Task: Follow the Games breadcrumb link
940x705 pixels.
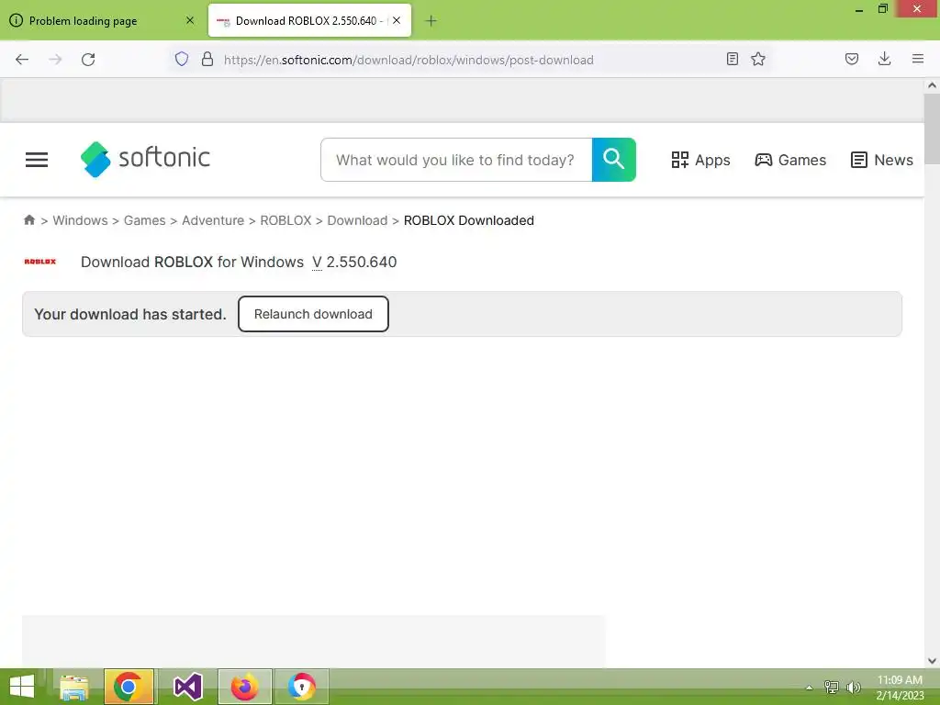Action: [x=144, y=220]
